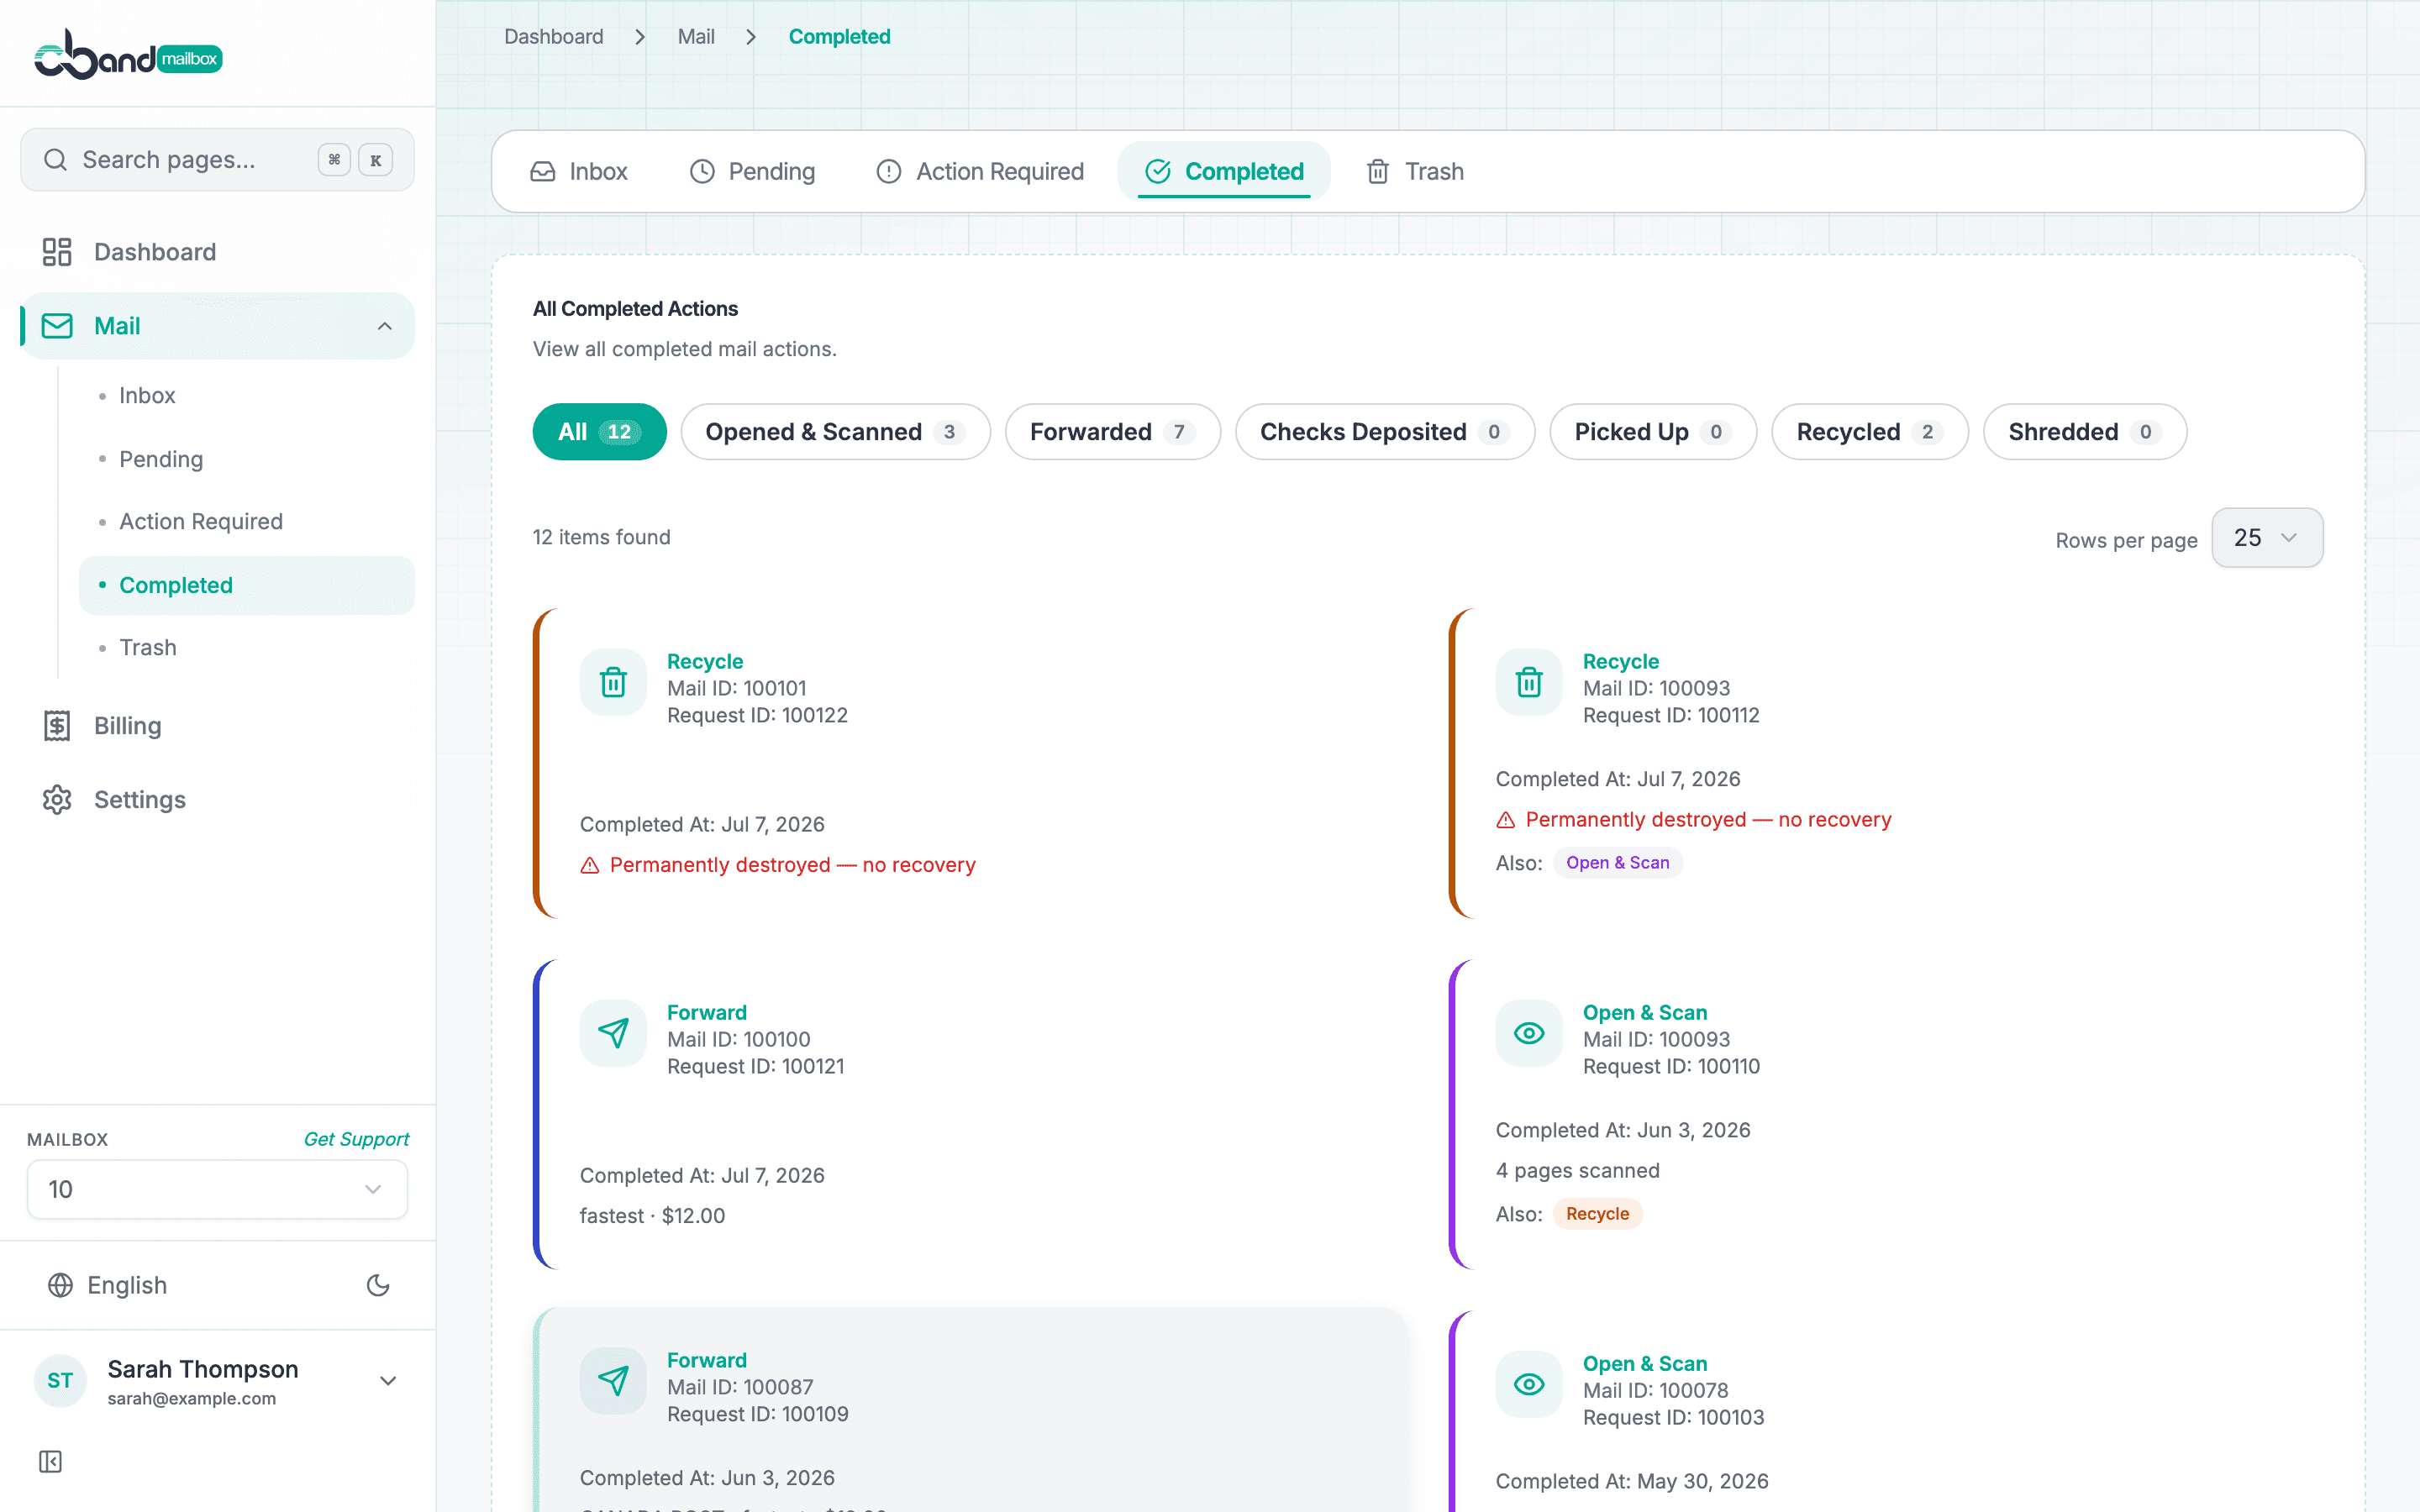Click Dashboard breadcrumb link
This screenshot has height=1512, width=2420.
(554, 37)
